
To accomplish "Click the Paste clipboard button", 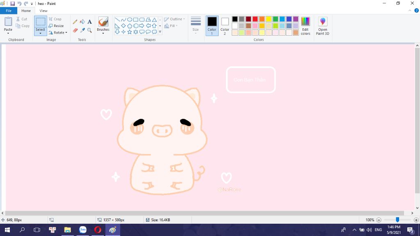I will click(x=8, y=22).
